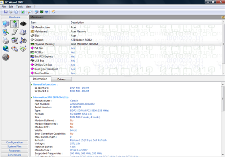Select the Manufacturer row in the list
This screenshot has width=225, height=157.
[126, 27]
